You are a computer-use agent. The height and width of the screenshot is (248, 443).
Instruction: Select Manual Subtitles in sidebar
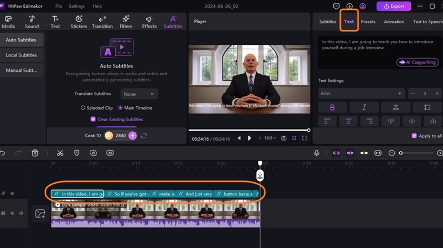(22, 70)
